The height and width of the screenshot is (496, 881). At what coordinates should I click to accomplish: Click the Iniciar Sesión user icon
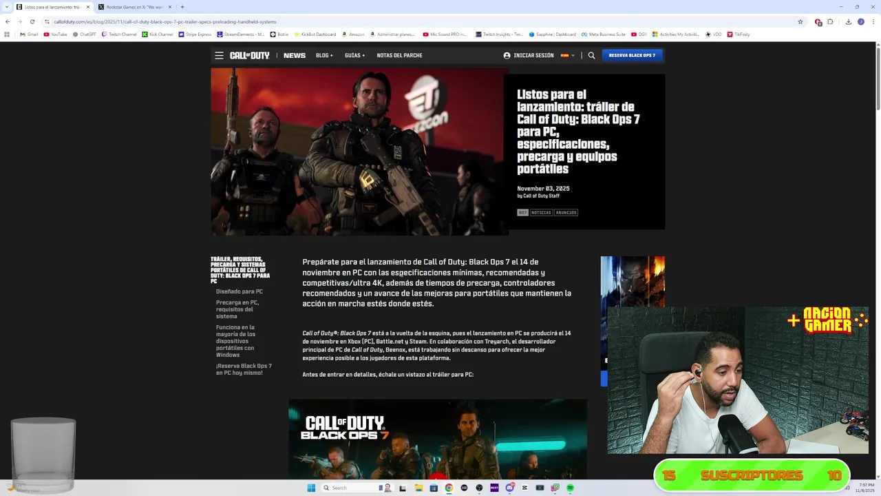click(x=507, y=55)
